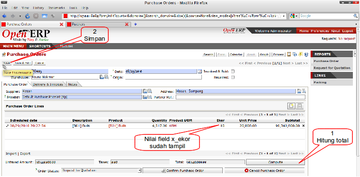The image size is (360, 177).
Task: Open the MAIN MENU tab
Action: tap(13, 46)
